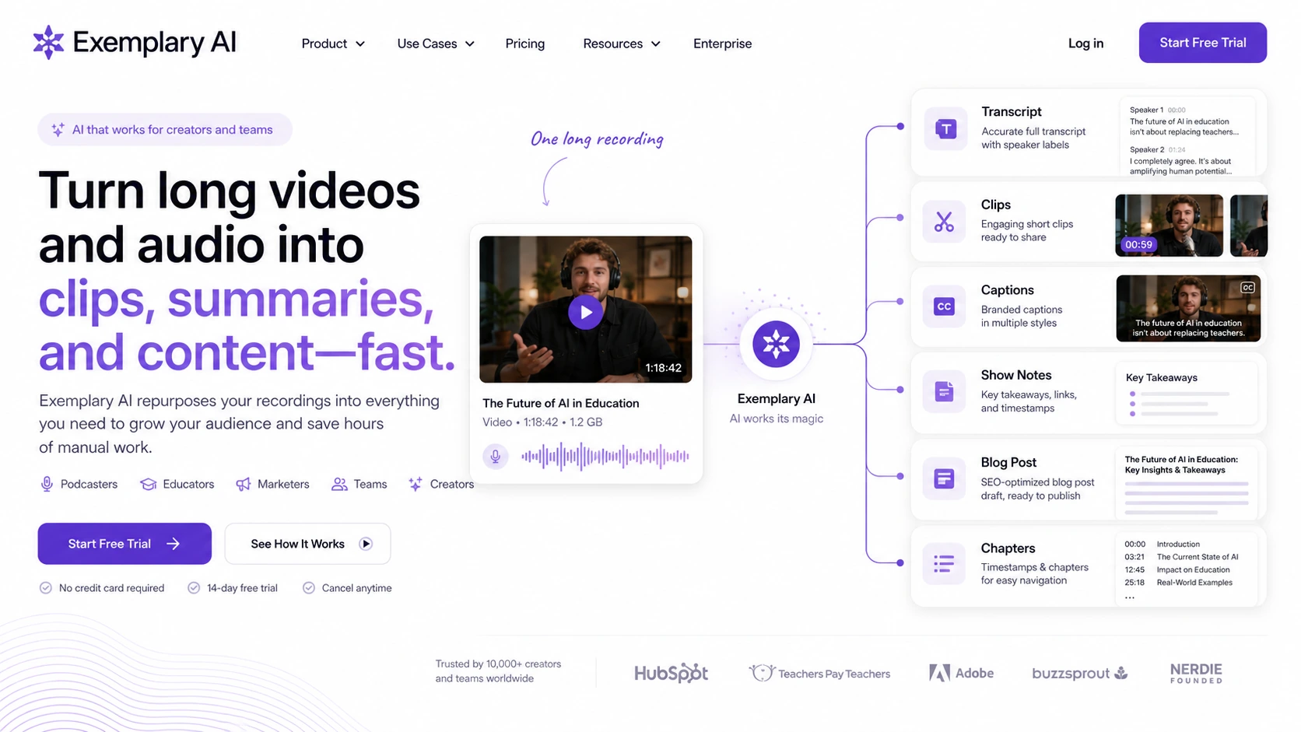Click the 'The Future of AI in Education' video title
Viewport: 1301px width, 732px height.
coord(560,403)
